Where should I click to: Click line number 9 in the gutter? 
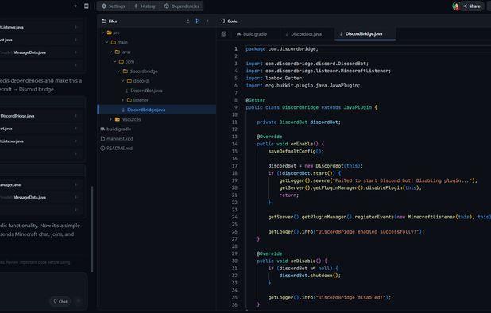(236, 107)
